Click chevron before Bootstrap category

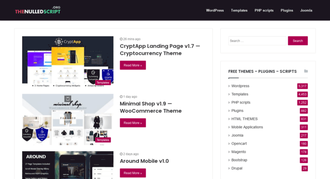[x=229, y=160]
